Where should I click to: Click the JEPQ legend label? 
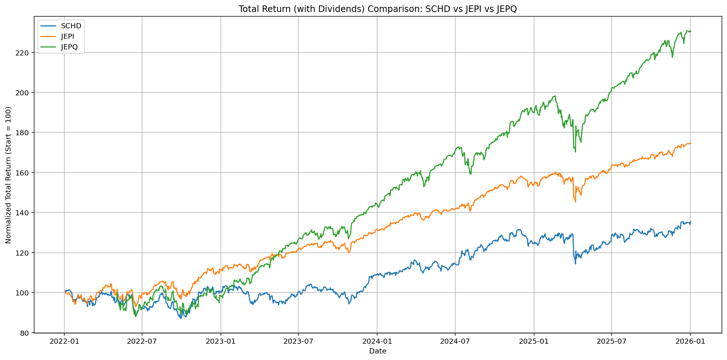click(69, 47)
